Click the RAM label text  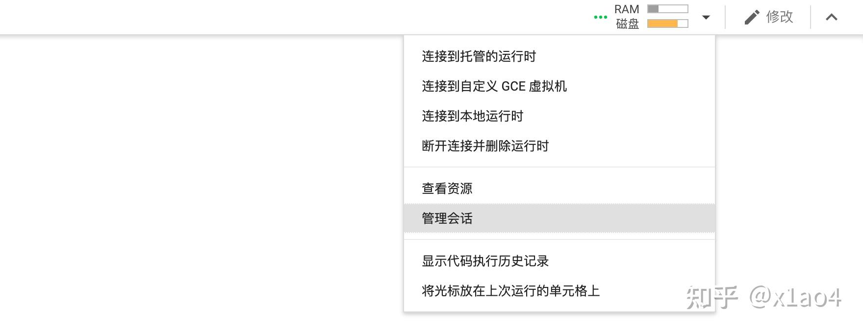(x=627, y=9)
